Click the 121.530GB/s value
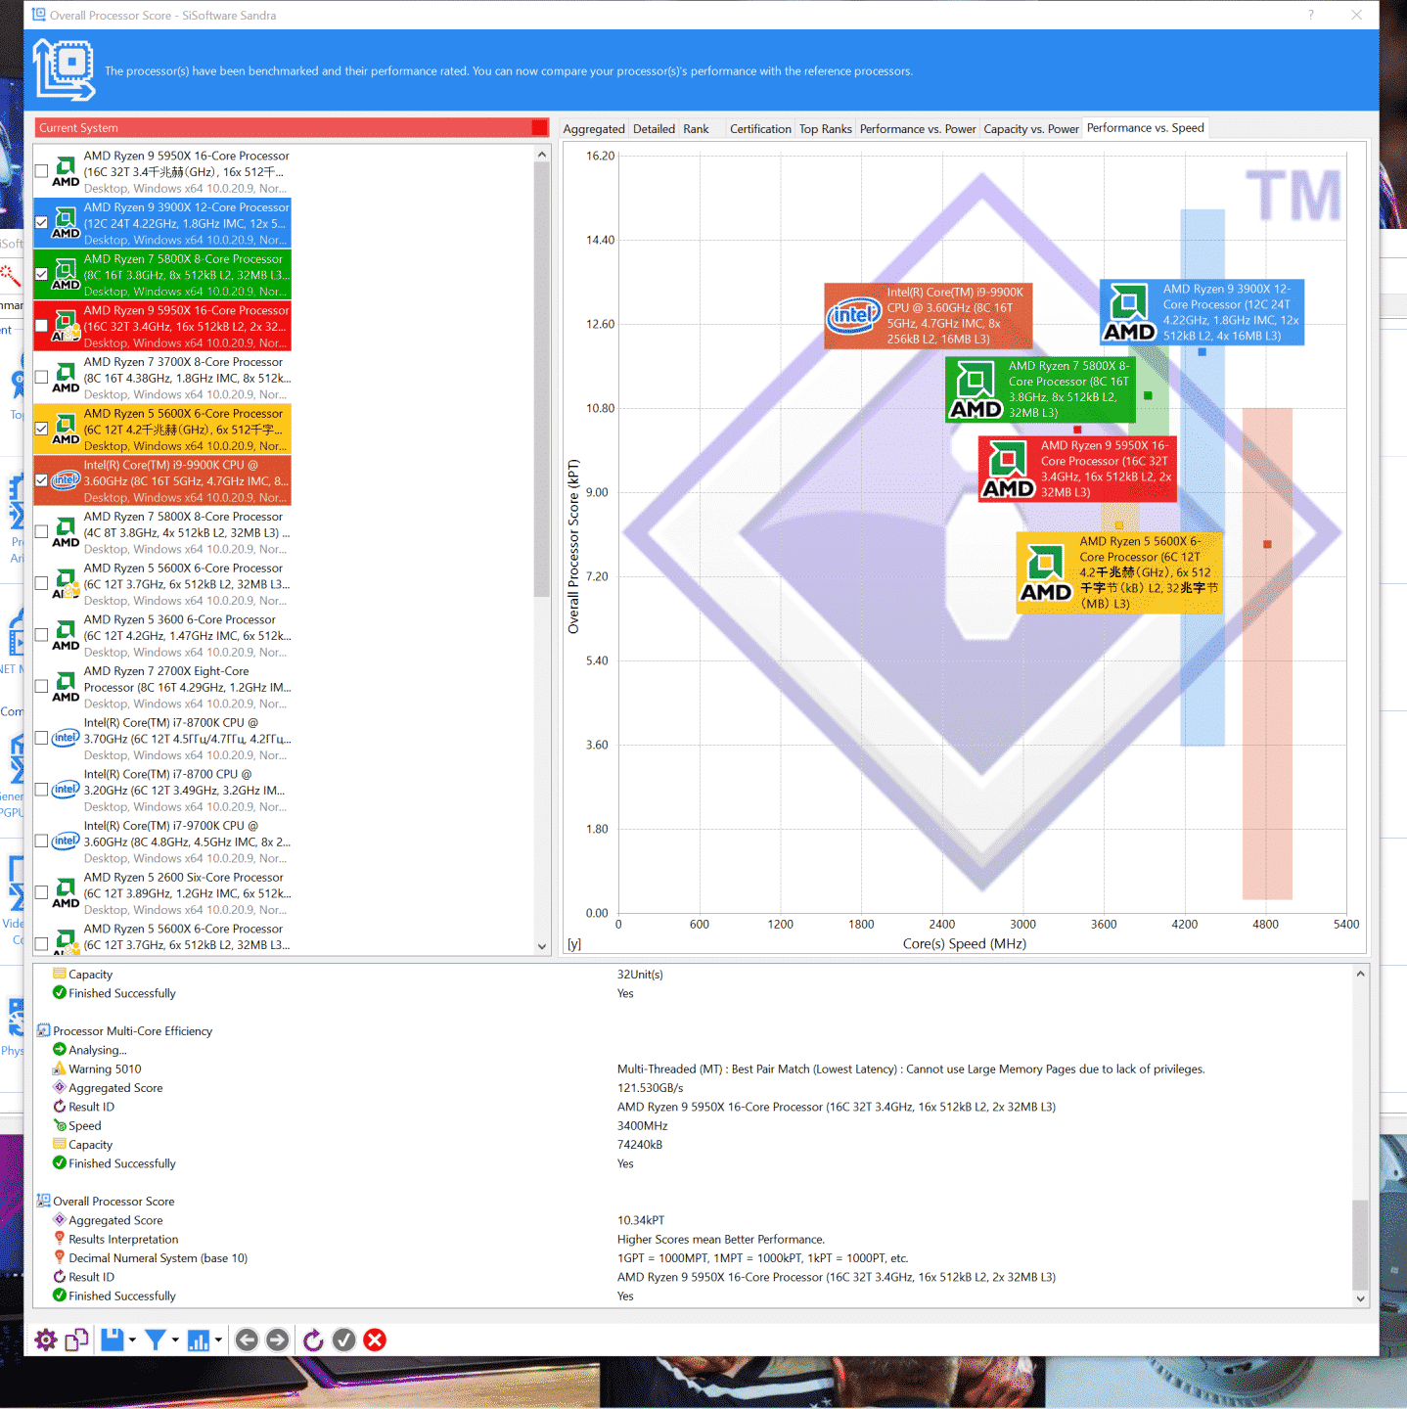Screen dimensions: 1407x1409 pos(650,1088)
